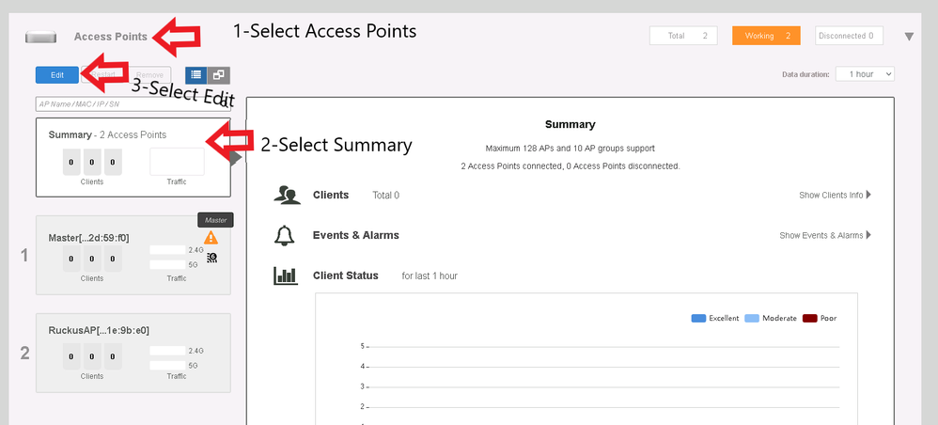Collapse the Access Points section arrow
This screenshot has width=938, height=425.
909,37
